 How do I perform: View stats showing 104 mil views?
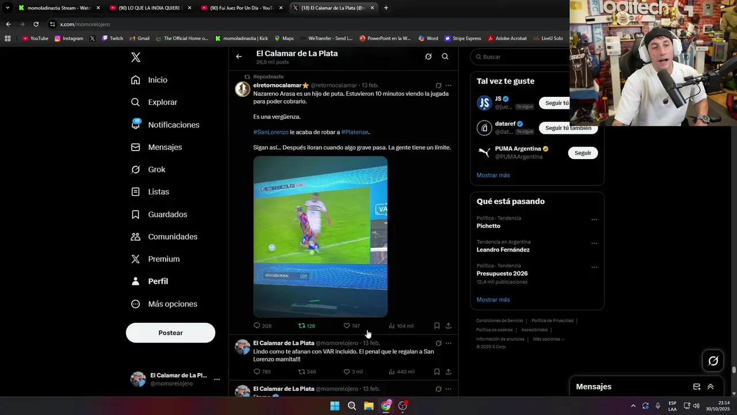point(401,326)
